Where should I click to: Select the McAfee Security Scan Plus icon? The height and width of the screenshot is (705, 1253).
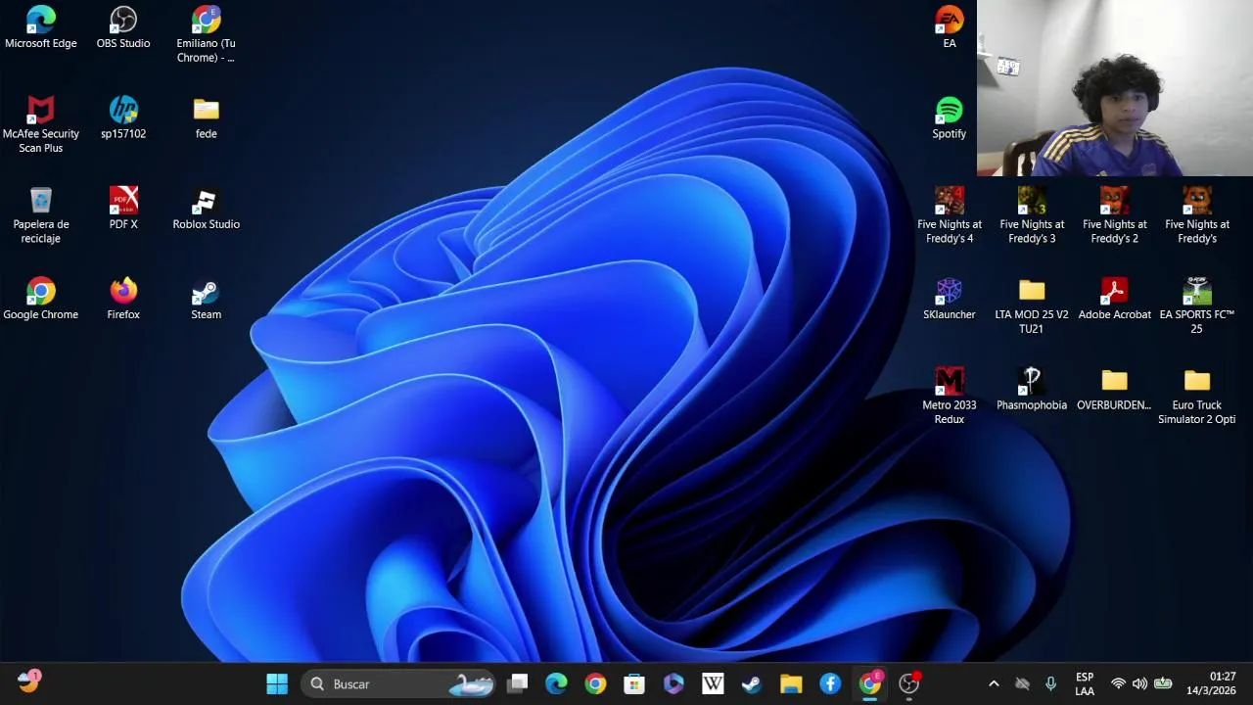click(40, 124)
